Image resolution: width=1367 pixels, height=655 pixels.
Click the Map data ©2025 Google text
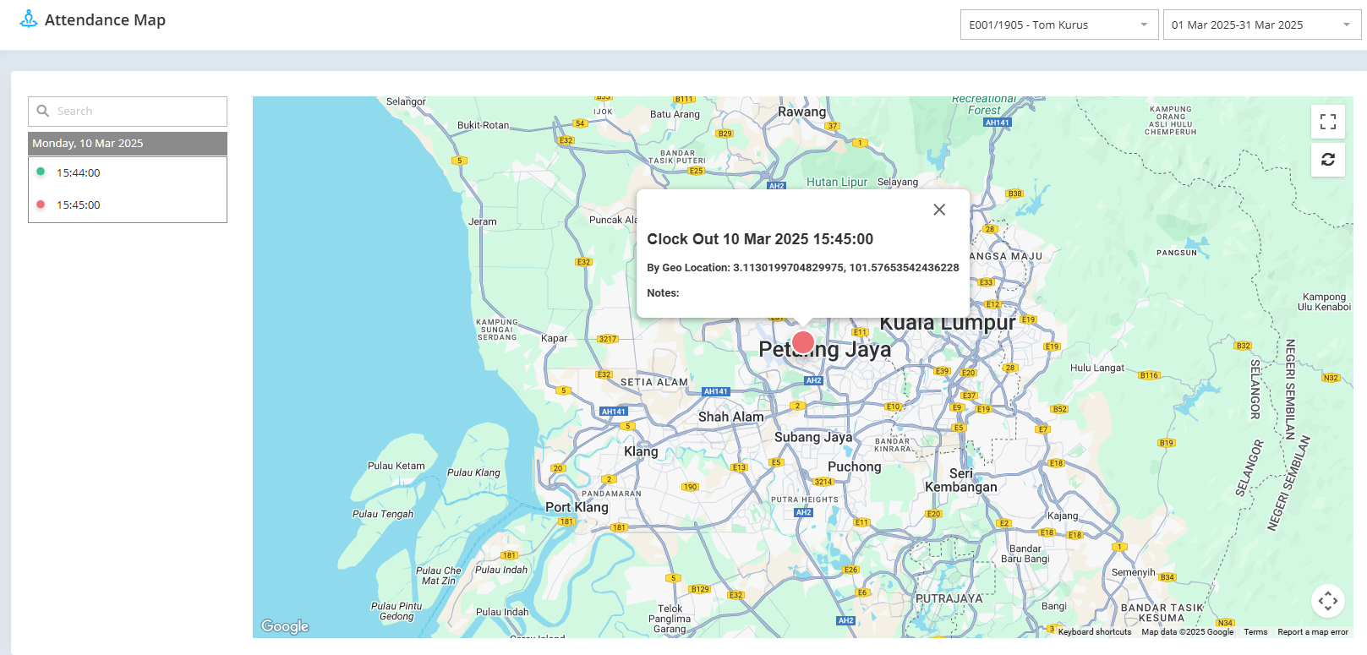tap(1187, 631)
